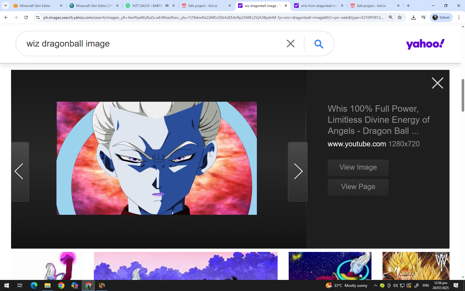Open site information icon in address bar

tap(38, 17)
